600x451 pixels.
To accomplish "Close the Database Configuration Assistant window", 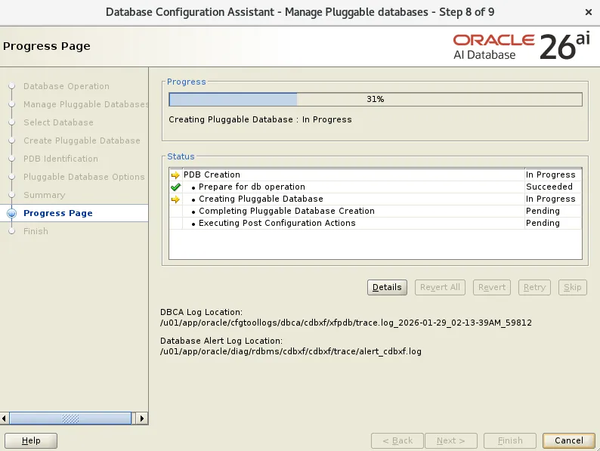I will point(589,12).
